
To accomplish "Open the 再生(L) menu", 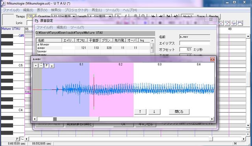I will pyautogui.click(x=97, y=10).
